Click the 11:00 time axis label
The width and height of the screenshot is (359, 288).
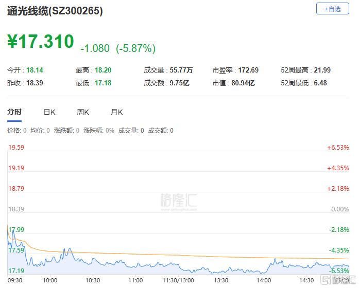pyautogui.click(x=135, y=280)
